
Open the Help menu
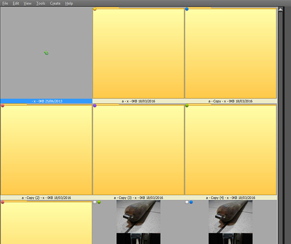(x=69, y=3)
